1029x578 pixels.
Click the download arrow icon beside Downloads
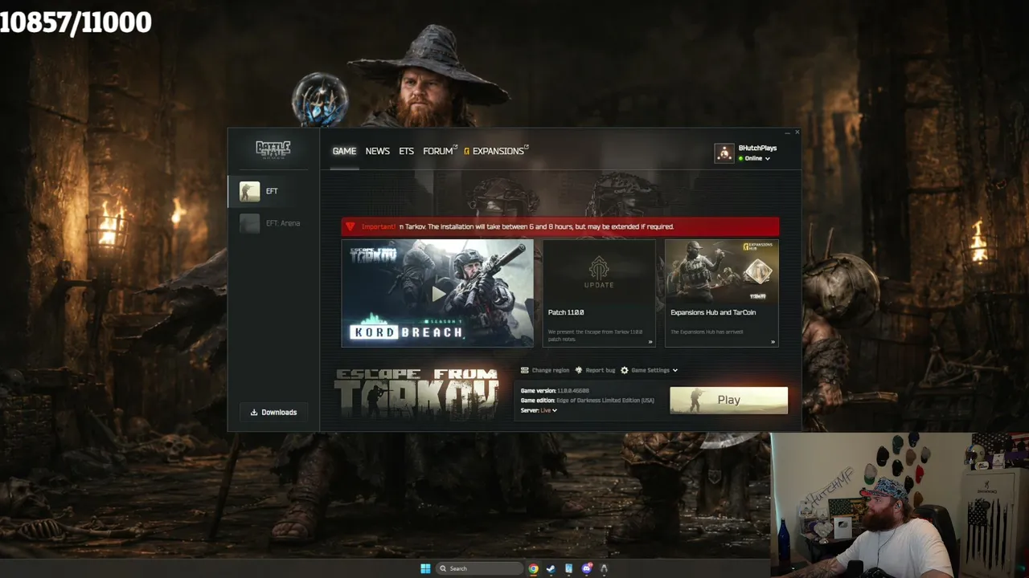254,412
